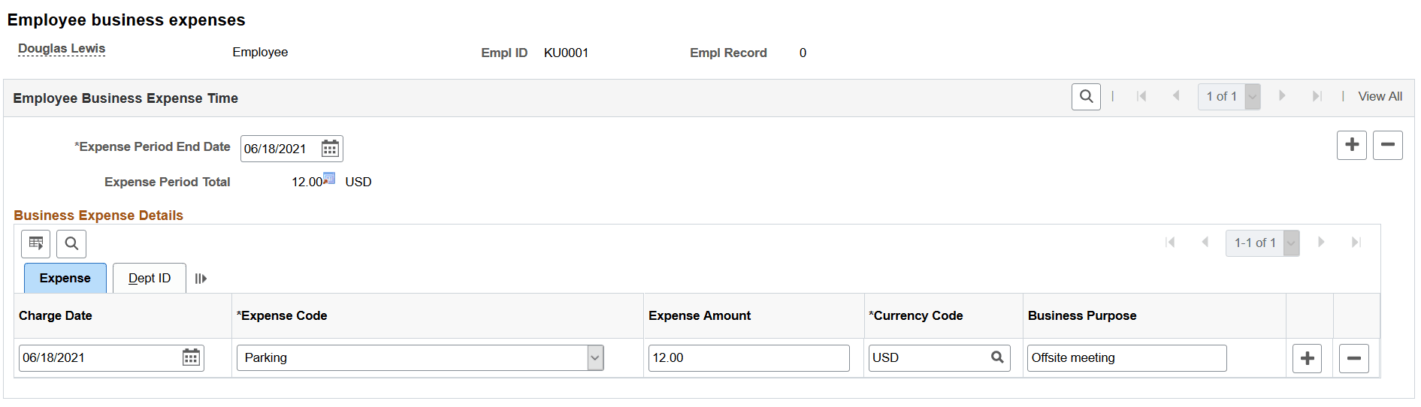Open grid personalize icon in Business Expense Details
The width and height of the screenshot is (1421, 407).
click(x=36, y=243)
